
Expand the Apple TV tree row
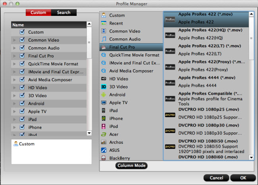(14, 111)
